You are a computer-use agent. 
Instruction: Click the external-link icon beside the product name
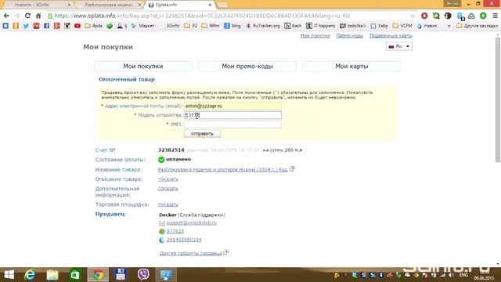(x=292, y=169)
